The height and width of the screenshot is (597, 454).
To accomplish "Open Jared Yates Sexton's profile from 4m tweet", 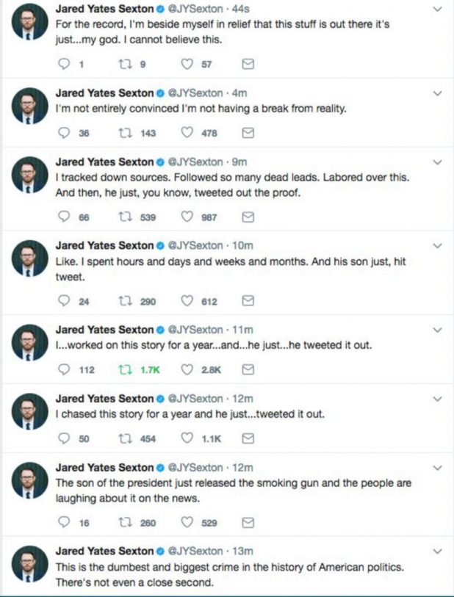I will coord(105,93).
